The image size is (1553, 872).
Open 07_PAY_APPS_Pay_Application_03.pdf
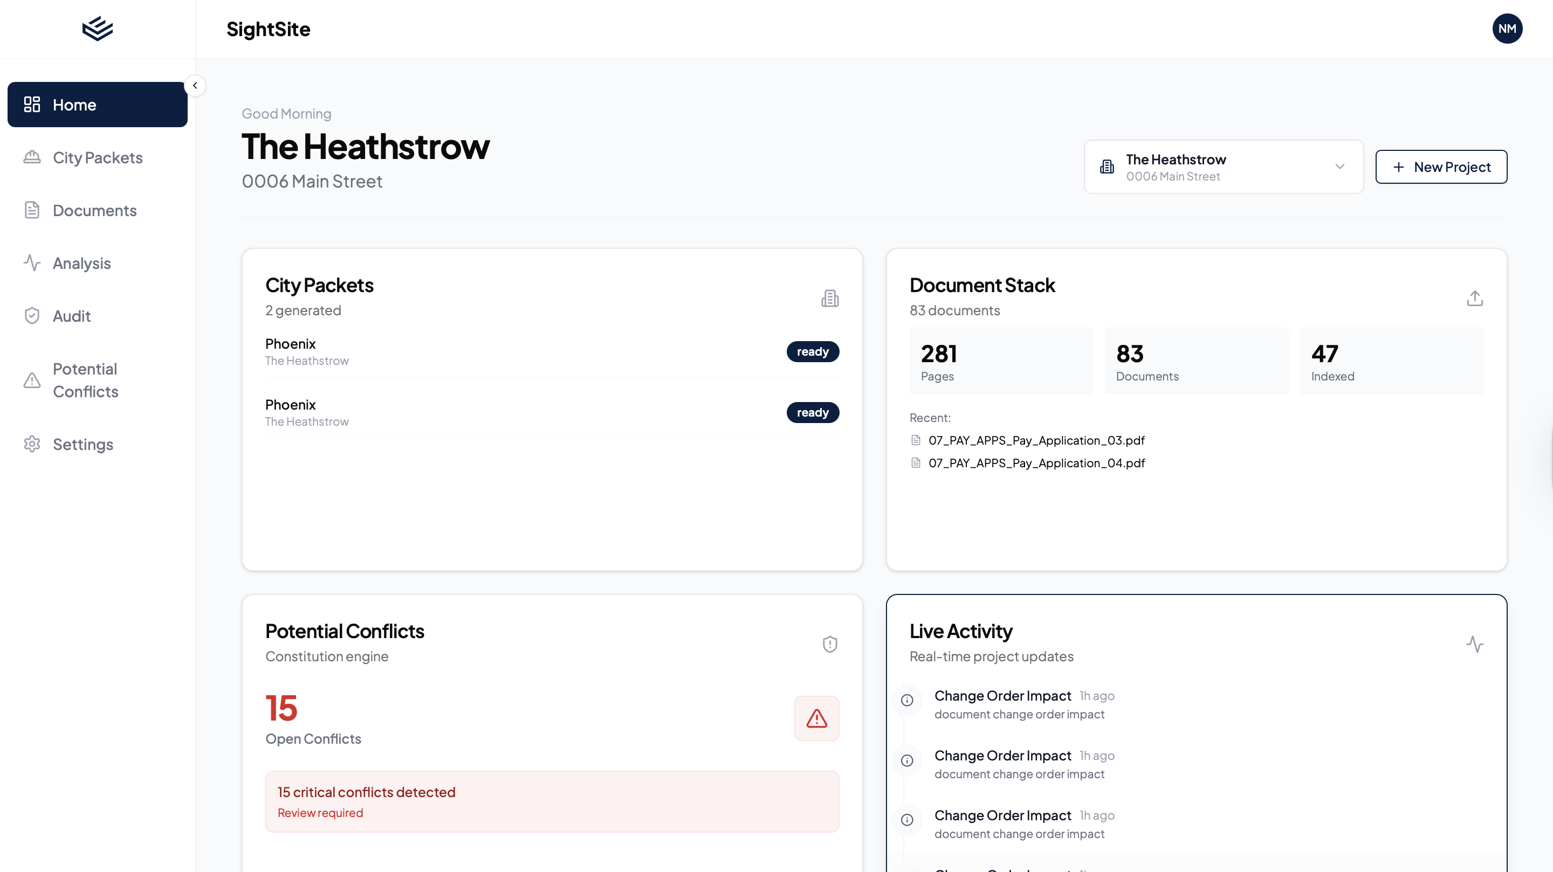point(1036,440)
